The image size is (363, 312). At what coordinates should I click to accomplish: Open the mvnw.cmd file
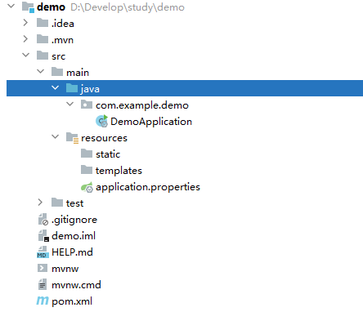pyautogui.click(x=76, y=285)
